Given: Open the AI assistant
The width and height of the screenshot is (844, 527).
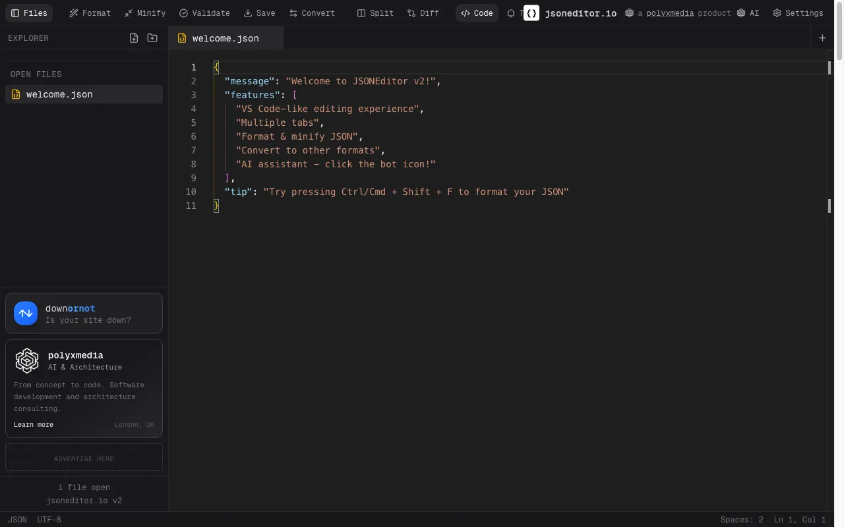Looking at the screenshot, I should click(x=748, y=13).
